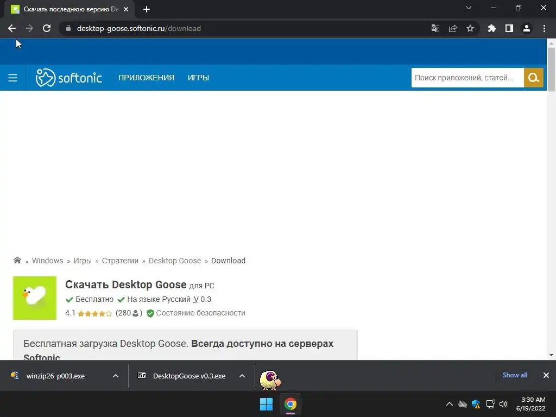Open the Состояние безопасности link

tap(201, 313)
